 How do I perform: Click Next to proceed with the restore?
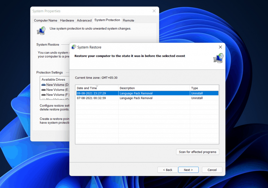tap(188, 170)
